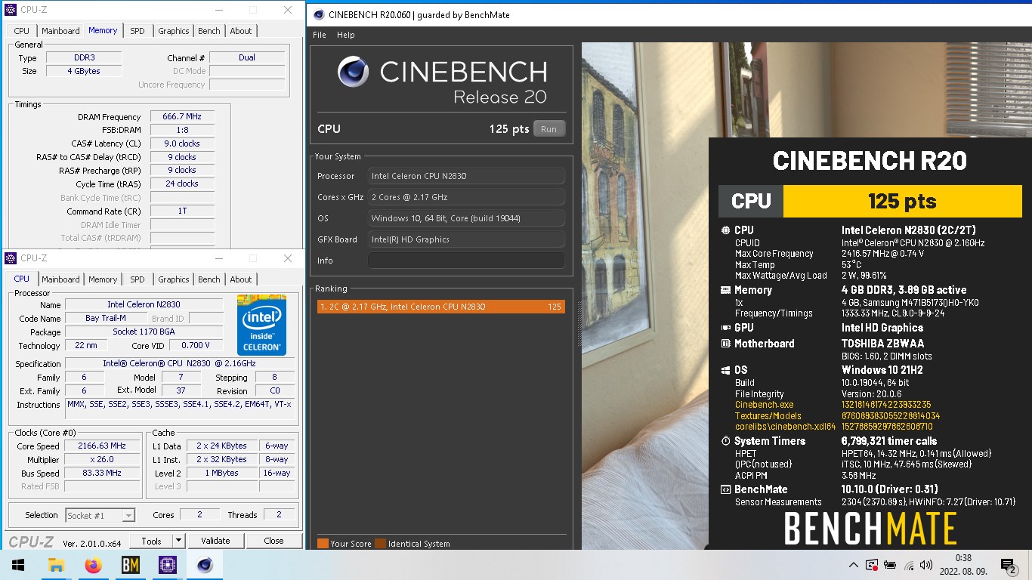The height and width of the screenshot is (580, 1032).
Task: Click the Multiplier value x 26.0
Action: point(104,459)
